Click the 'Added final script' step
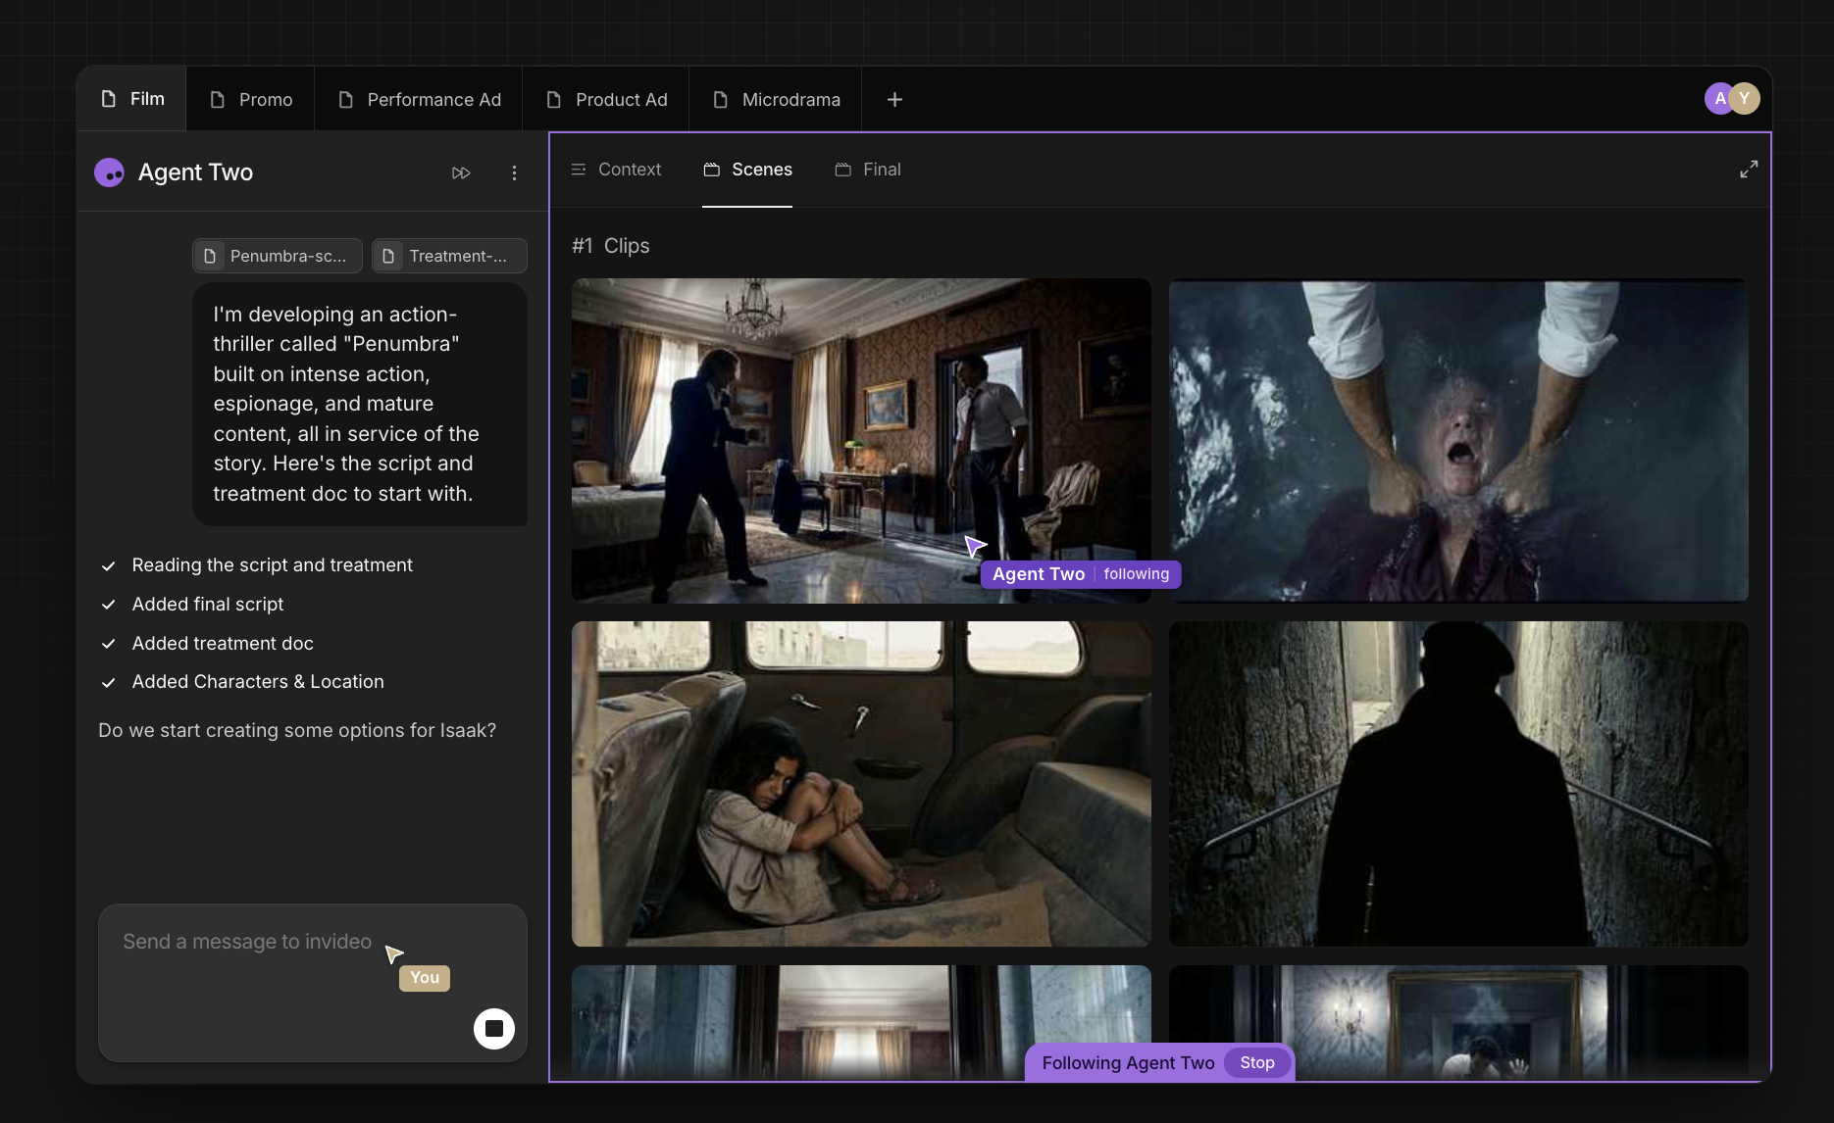This screenshot has height=1123, width=1834. point(208,605)
